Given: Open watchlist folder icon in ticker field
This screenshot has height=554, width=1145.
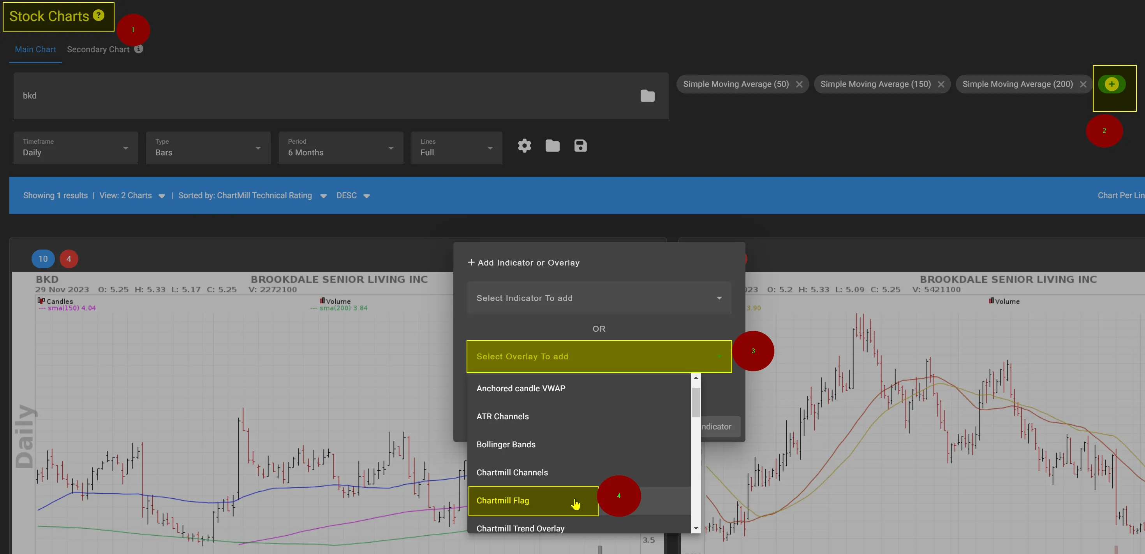Looking at the screenshot, I should coord(647,95).
